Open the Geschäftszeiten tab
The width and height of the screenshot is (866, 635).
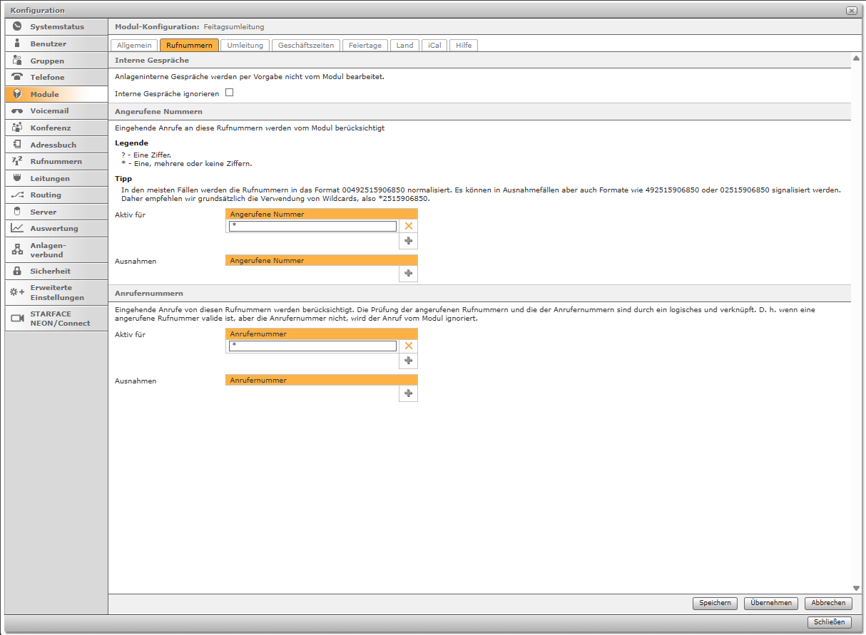coord(305,45)
